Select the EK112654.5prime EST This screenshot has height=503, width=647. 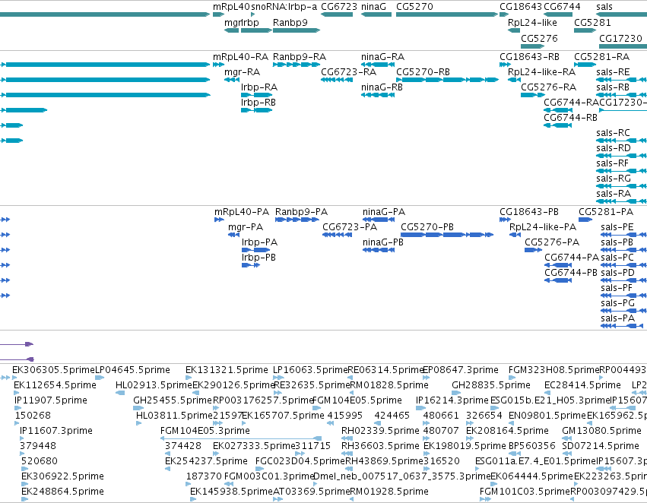17,393
